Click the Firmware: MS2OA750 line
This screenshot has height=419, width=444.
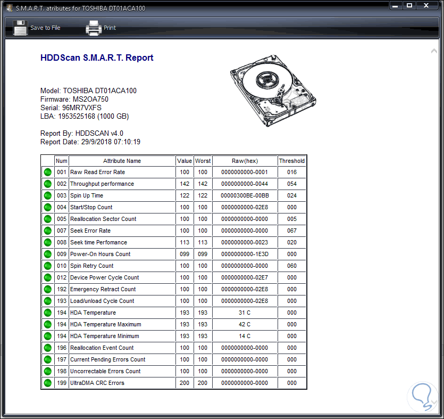tap(74, 99)
